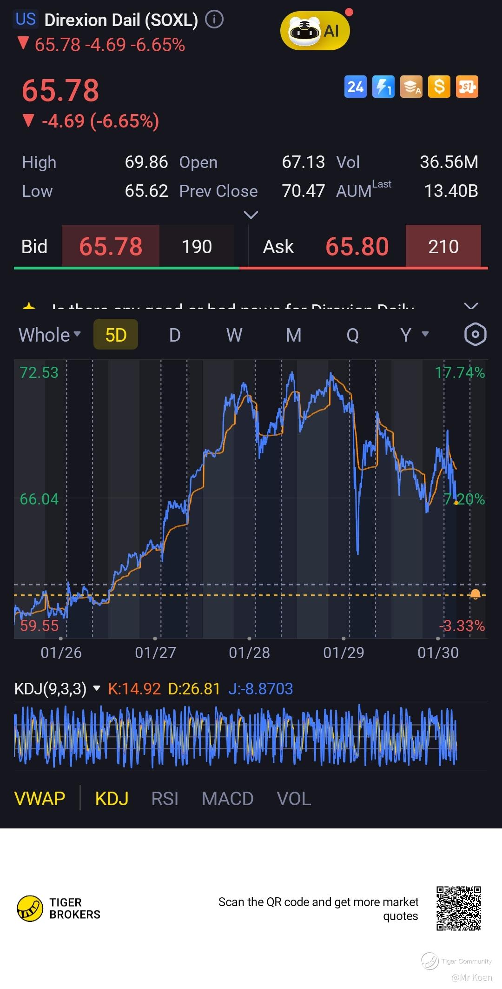Tap the Bid price 65.78 cell
The image size is (502, 989).
pos(111,246)
